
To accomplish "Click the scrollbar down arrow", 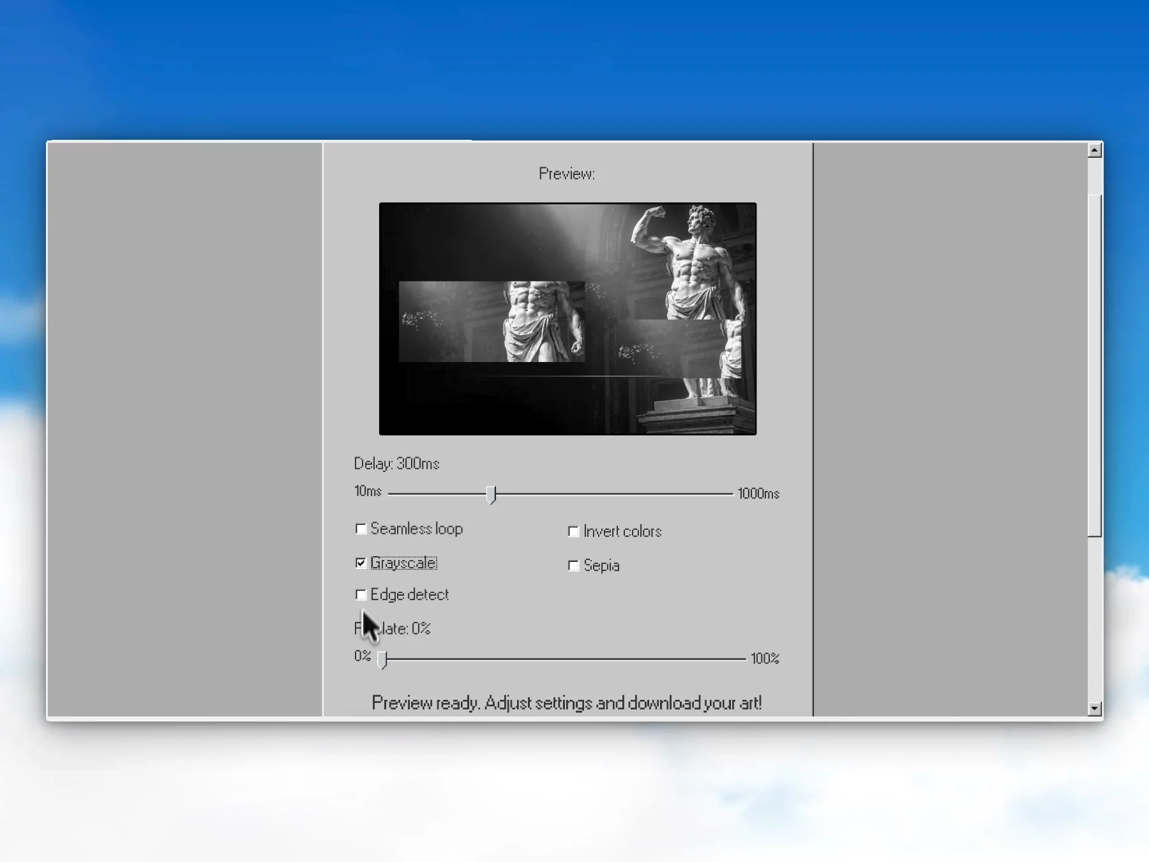I will 1095,708.
